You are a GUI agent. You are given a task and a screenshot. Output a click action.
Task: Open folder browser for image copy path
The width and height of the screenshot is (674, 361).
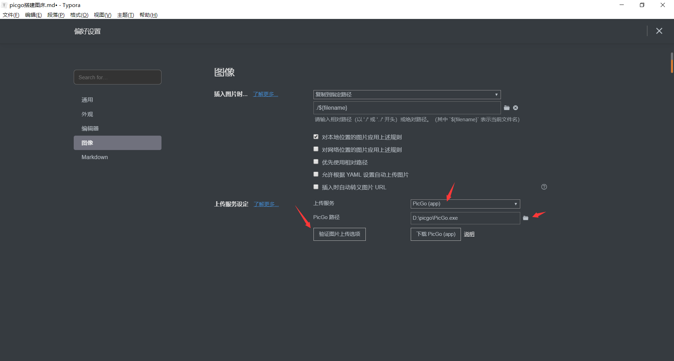click(x=507, y=108)
